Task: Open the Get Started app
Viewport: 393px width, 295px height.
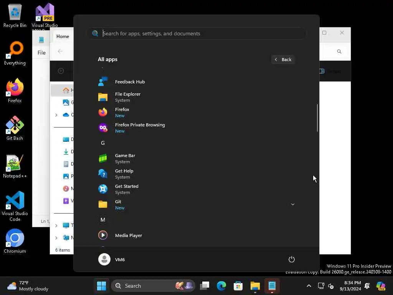Action: coord(196,189)
